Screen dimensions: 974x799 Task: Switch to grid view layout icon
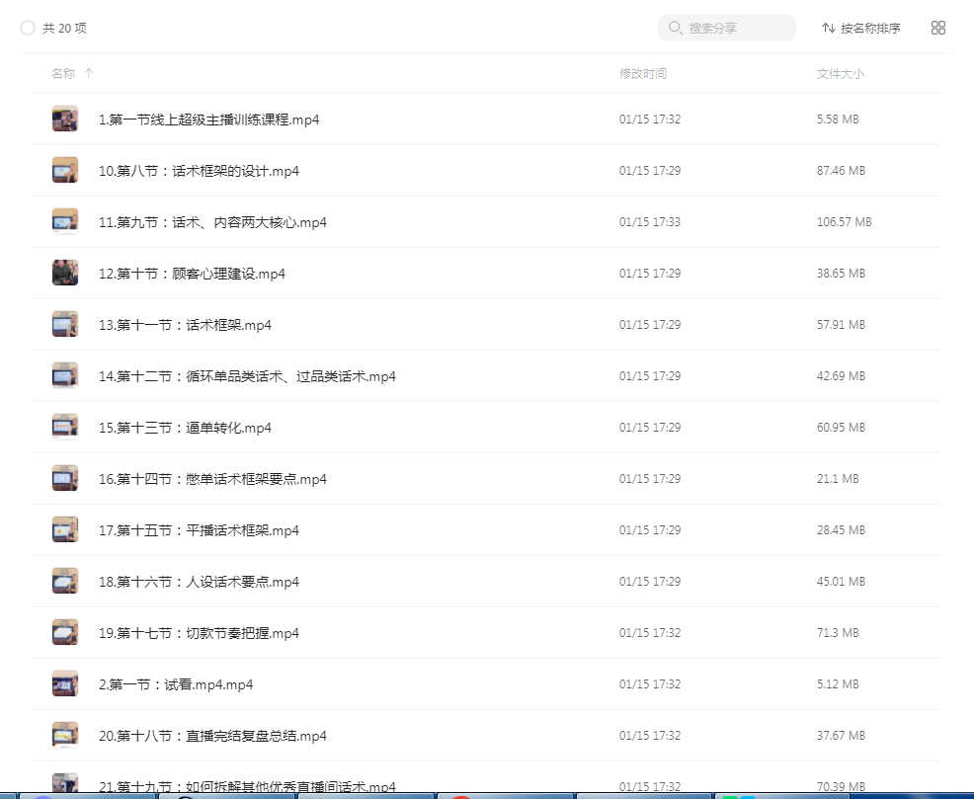(x=937, y=28)
